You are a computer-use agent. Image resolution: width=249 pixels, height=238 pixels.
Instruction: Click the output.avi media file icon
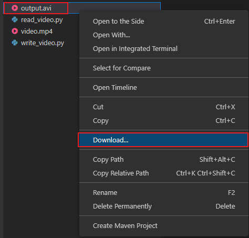(x=15, y=8)
